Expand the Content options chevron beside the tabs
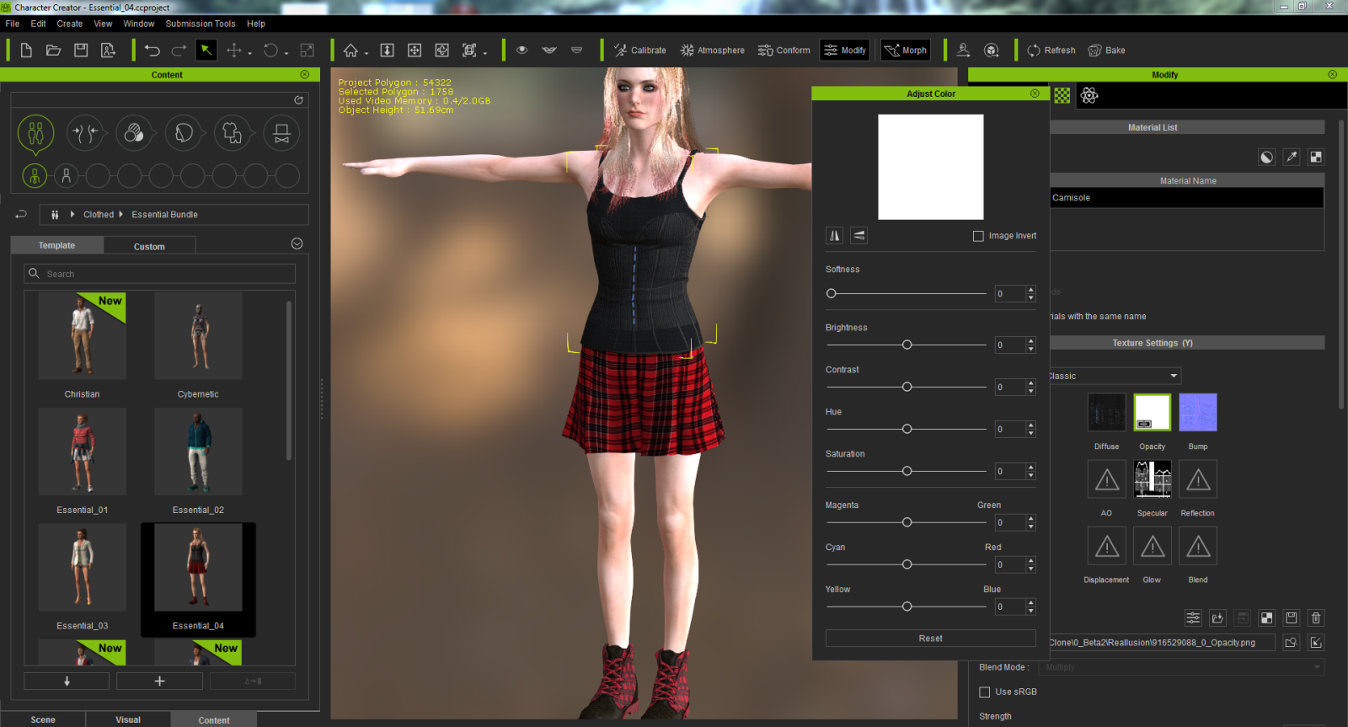Screen dimensions: 1348x727 click(297, 243)
